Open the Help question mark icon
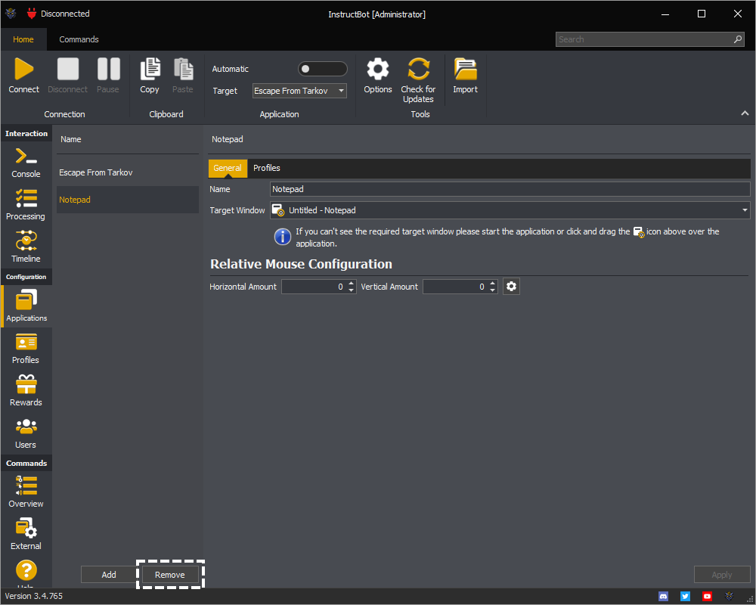The image size is (756, 605). (26, 570)
